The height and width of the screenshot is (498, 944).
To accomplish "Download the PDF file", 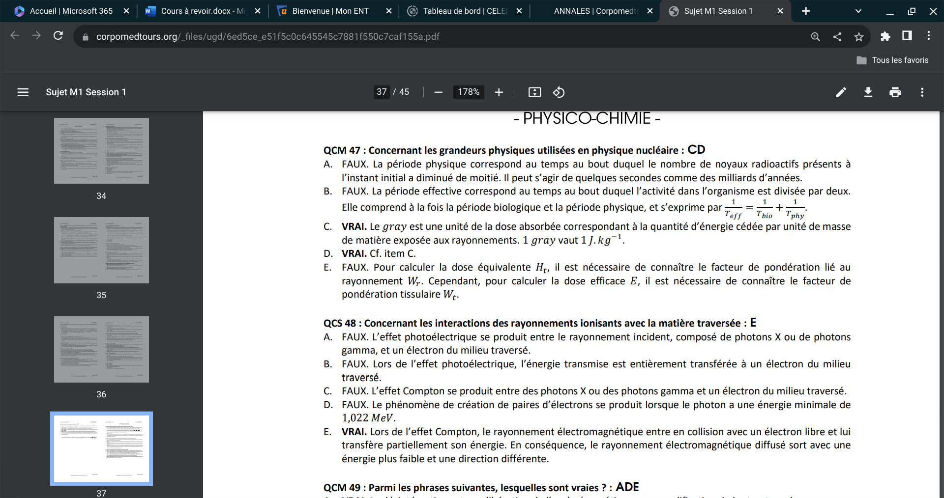I will 868,92.
